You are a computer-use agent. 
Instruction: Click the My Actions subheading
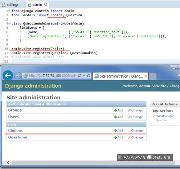[163, 111]
